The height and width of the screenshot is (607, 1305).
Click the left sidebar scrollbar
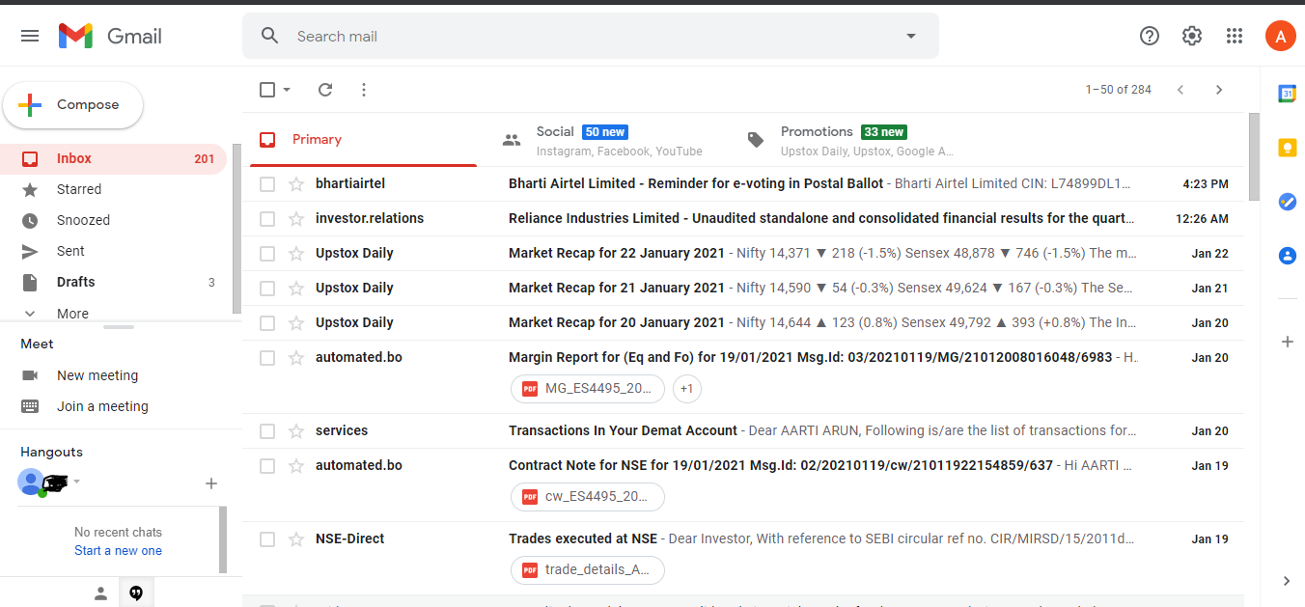click(236, 230)
